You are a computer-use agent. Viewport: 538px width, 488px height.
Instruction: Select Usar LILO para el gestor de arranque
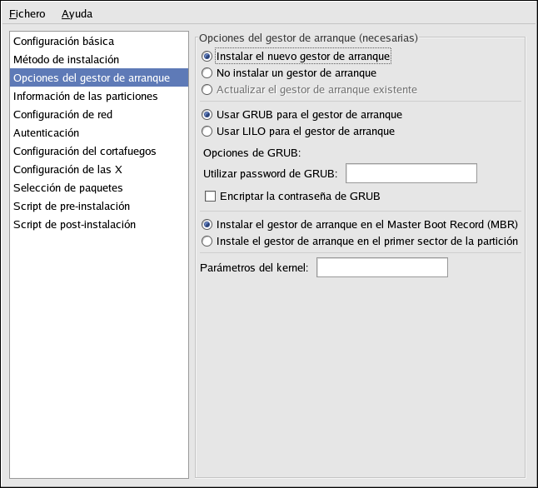point(207,131)
